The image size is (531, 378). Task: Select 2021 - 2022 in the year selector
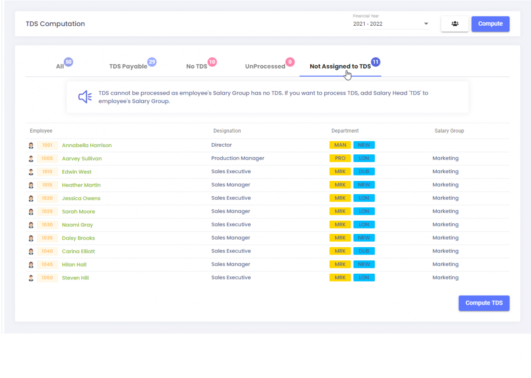tap(368, 23)
